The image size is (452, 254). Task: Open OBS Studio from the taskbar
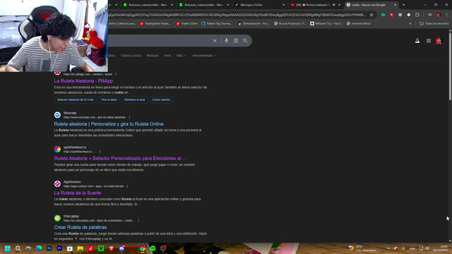click(x=163, y=248)
